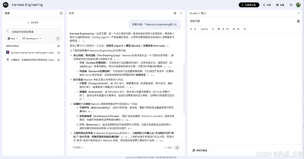This screenshot has height=159, width=304.
Task: Uncheck Harness engineering for coding agent users source
Action: click(x=59, y=53)
